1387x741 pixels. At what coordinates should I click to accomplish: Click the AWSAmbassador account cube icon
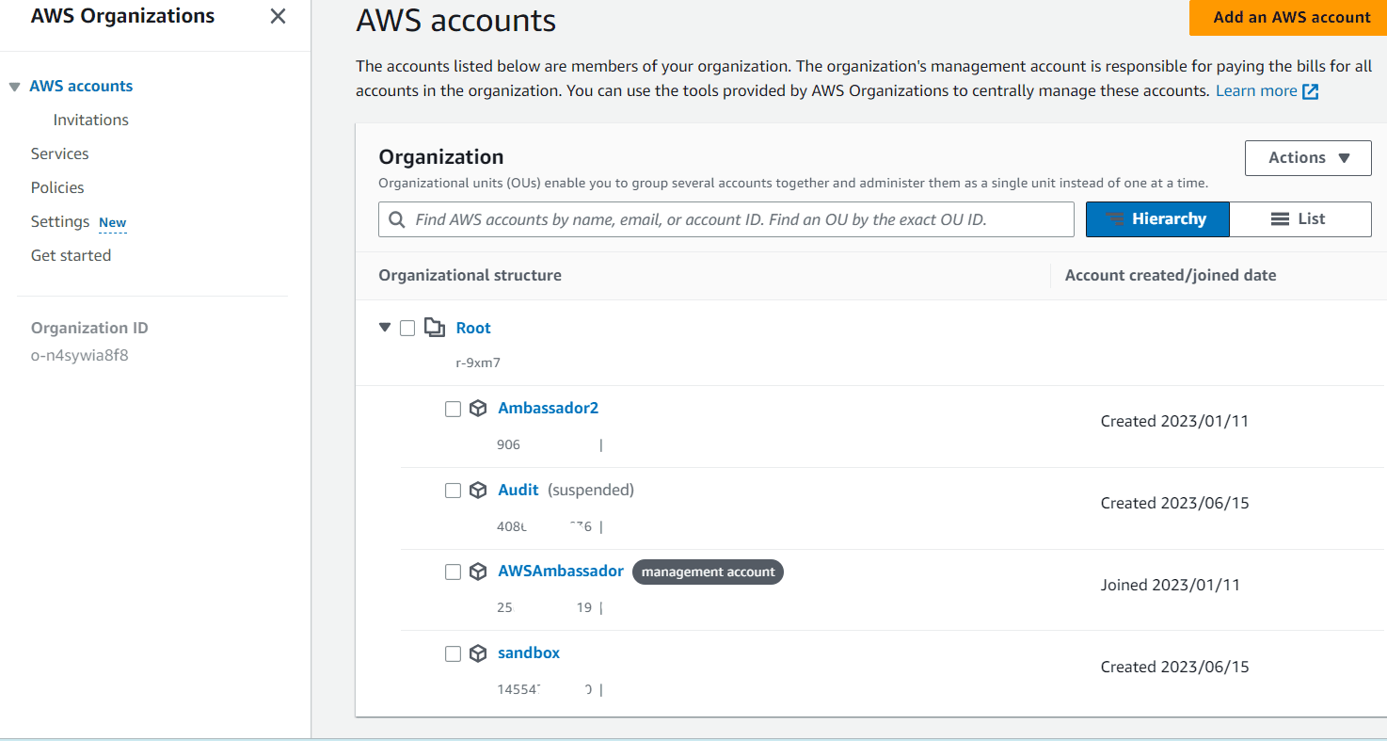coord(478,572)
